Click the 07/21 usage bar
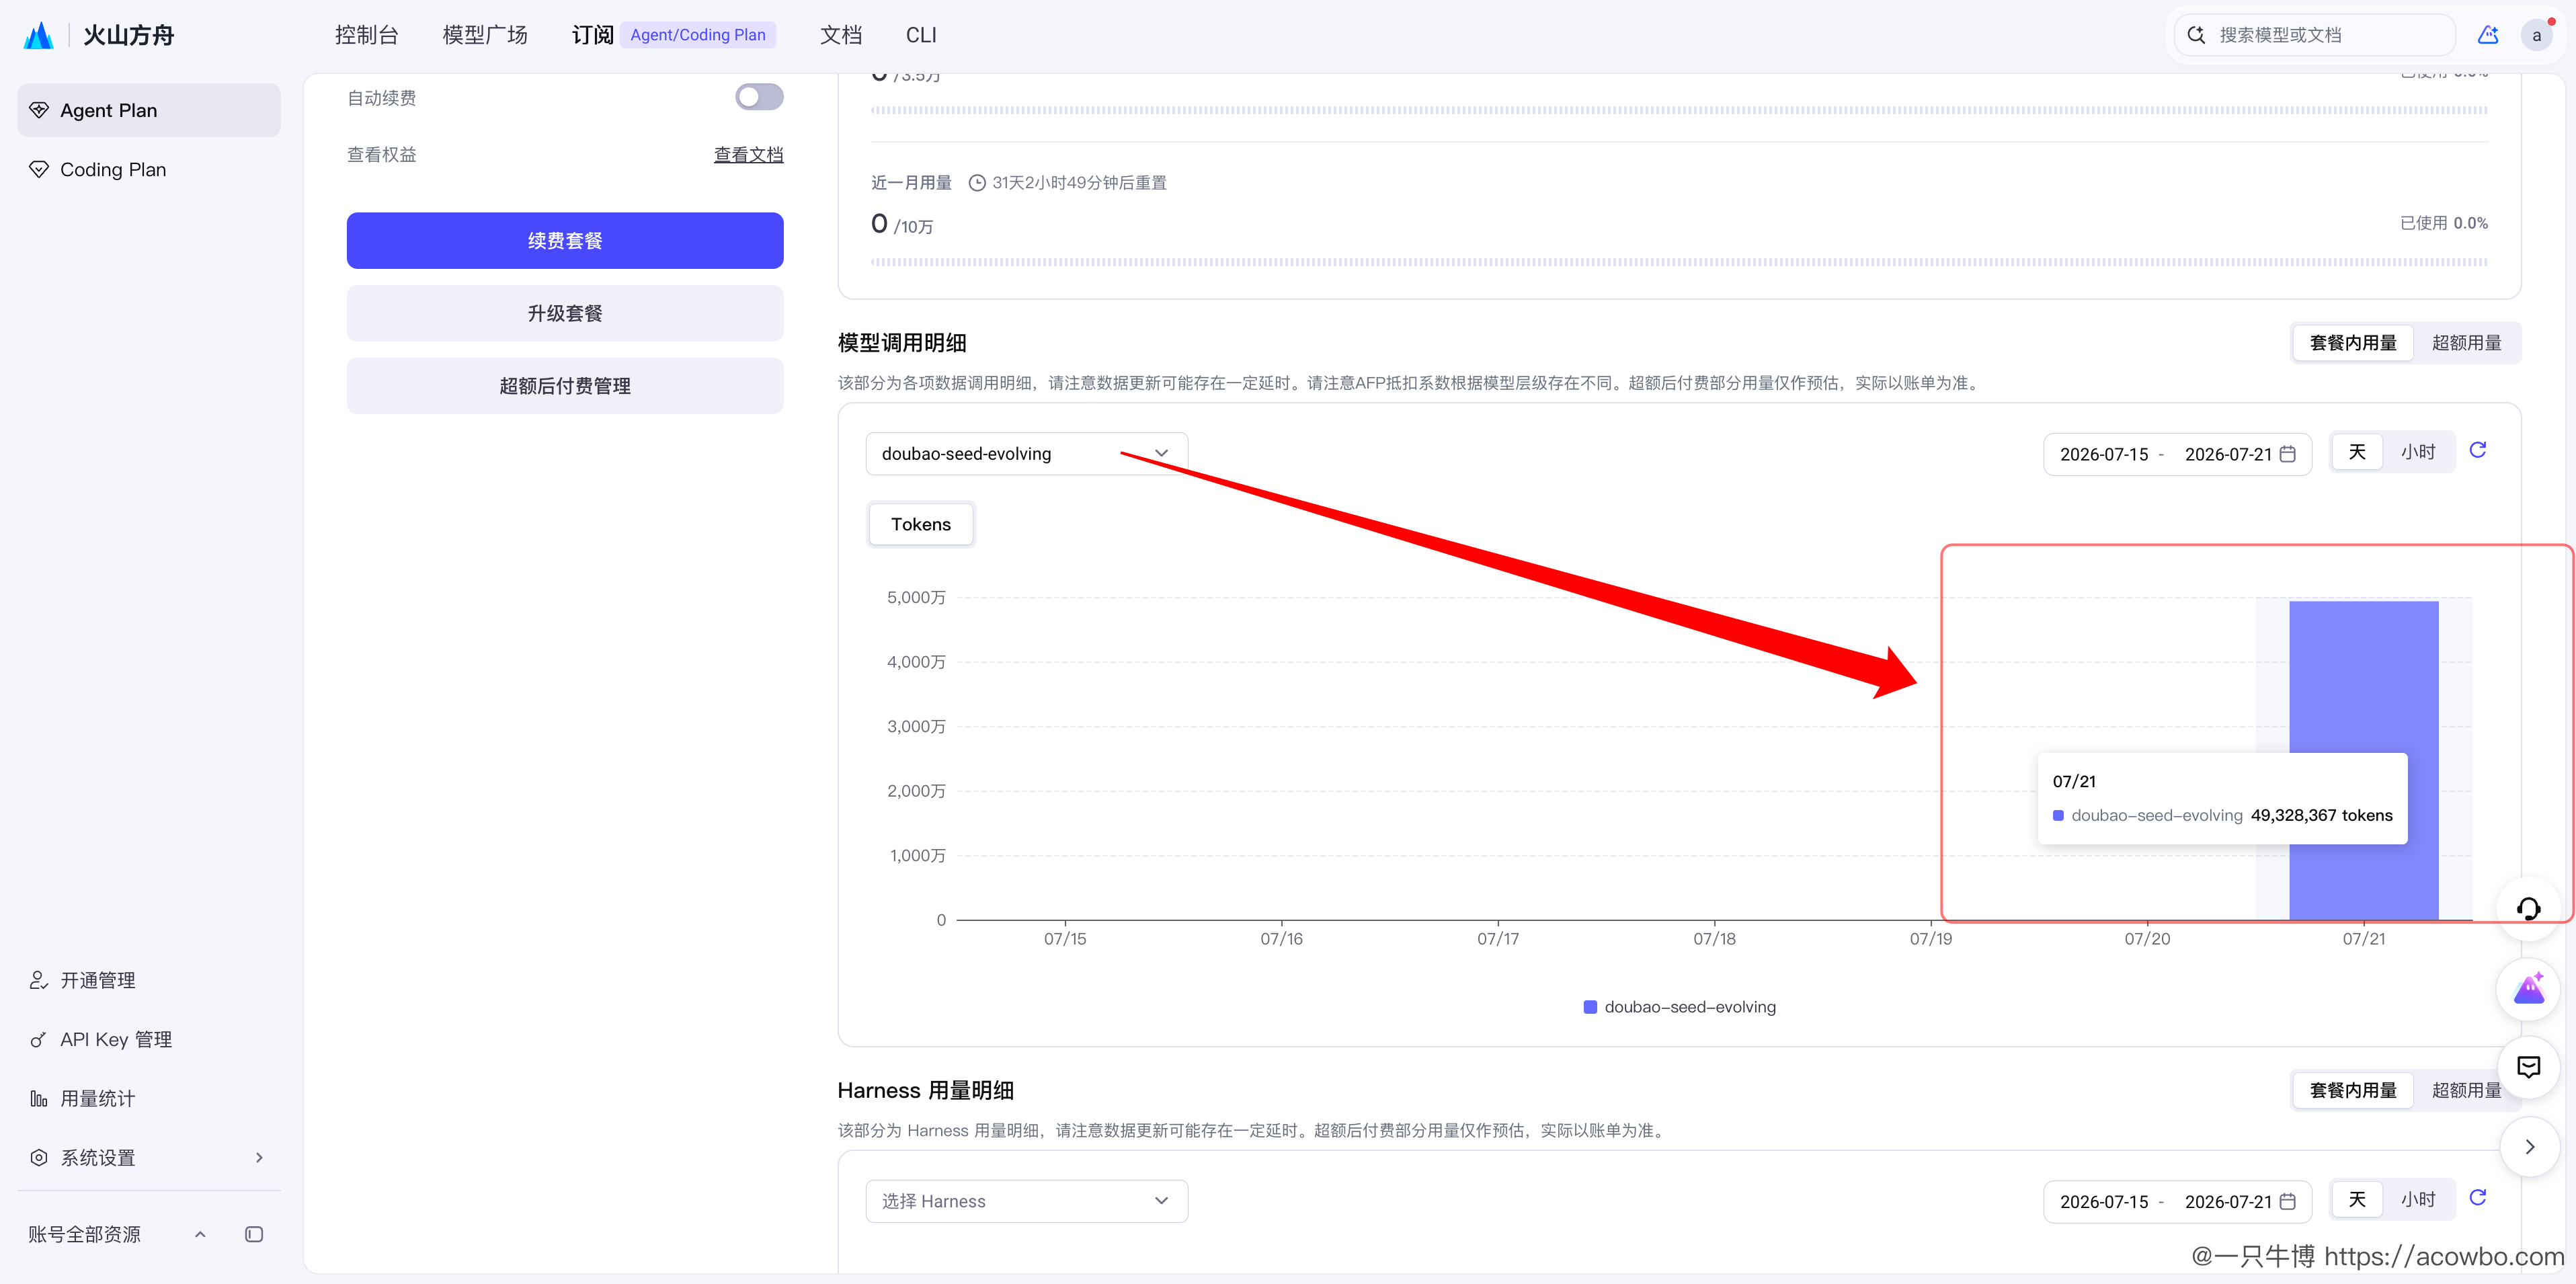The height and width of the screenshot is (1284, 2576). 2363,760
